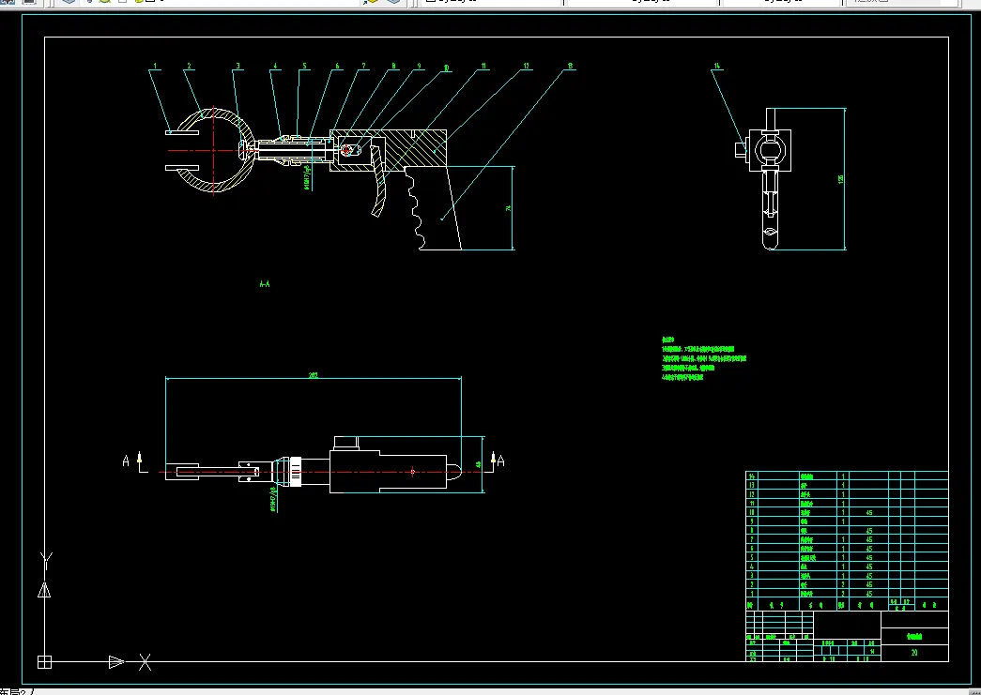Click the number 20 in the title block
This screenshot has height=695, width=981.
point(914,653)
